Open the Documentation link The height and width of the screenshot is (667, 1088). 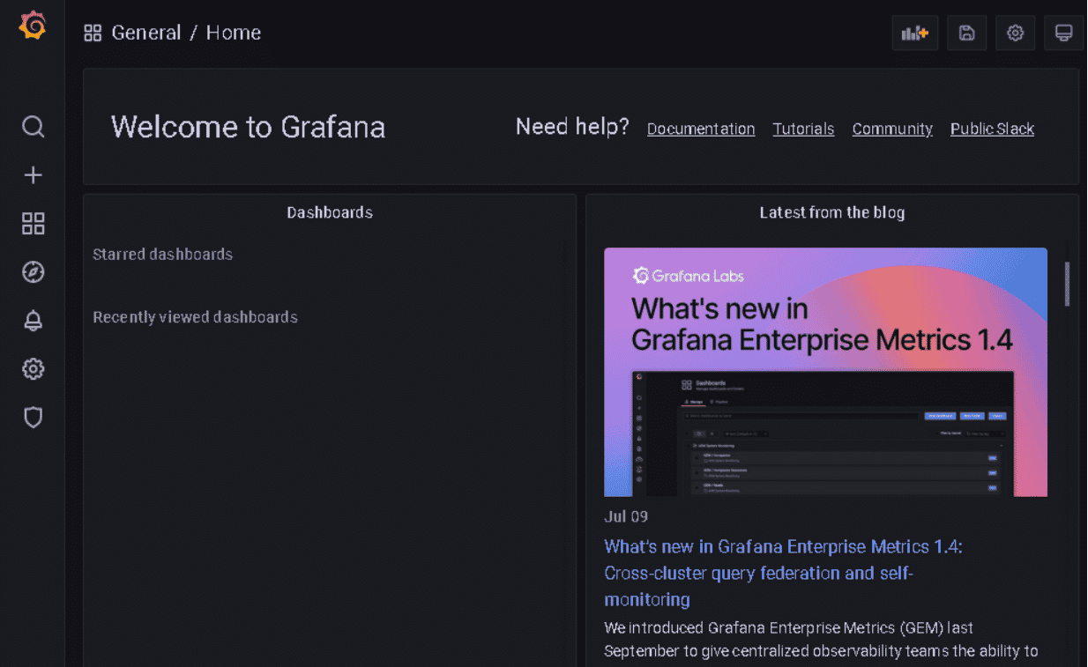coord(701,129)
